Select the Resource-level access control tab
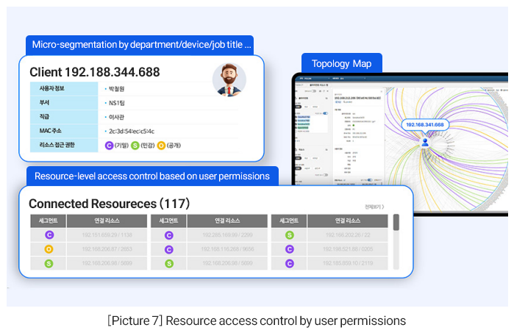 pyautogui.click(x=152, y=176)
